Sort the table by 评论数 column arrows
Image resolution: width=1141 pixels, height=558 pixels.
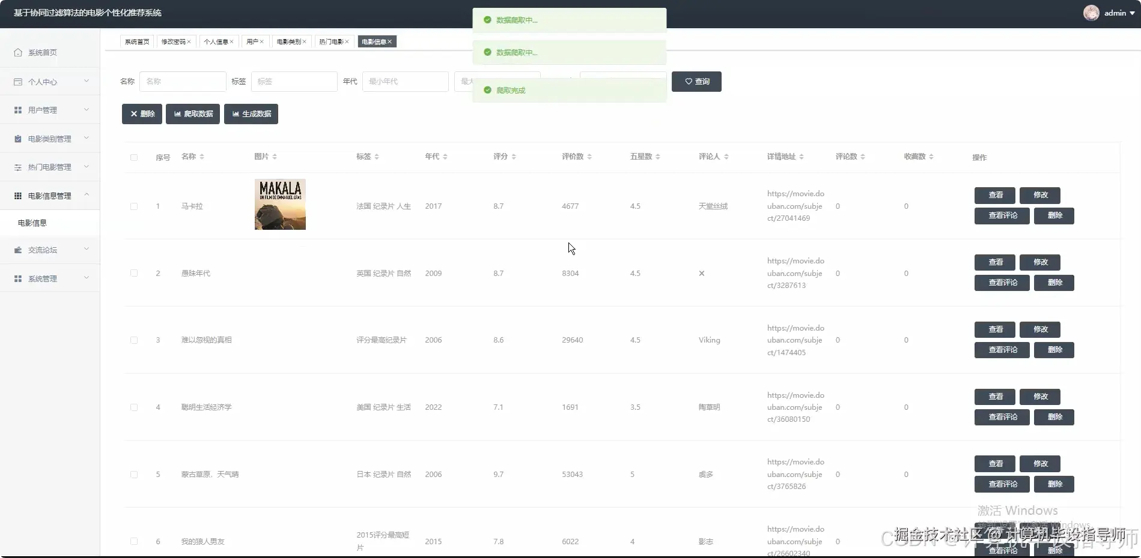tap(863, 157)
